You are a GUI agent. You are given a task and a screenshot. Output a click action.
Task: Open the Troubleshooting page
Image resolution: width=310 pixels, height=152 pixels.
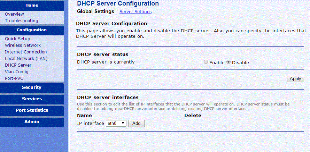tap(21, 21)
